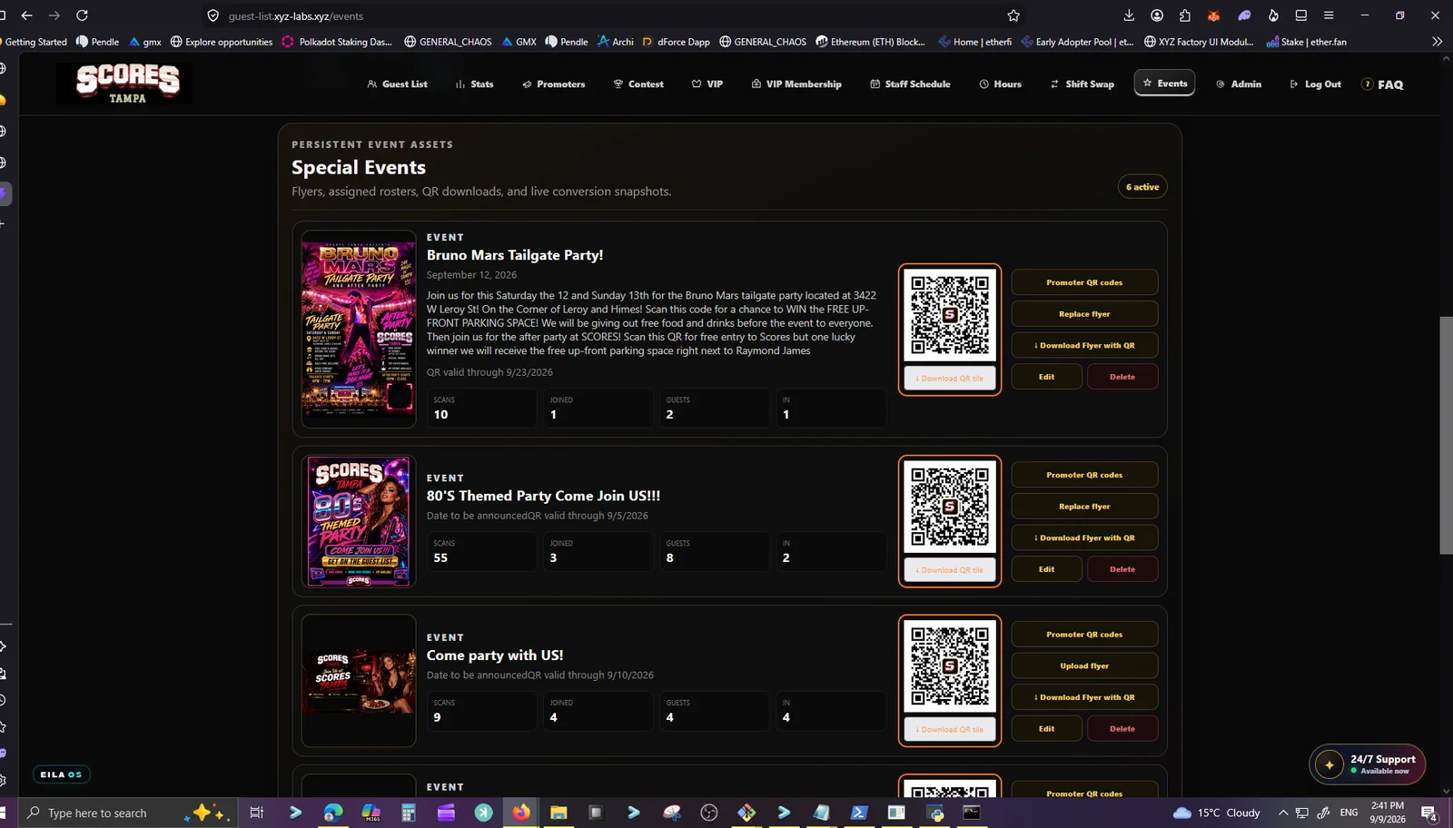The width and height of the screenshot is (1453, 828).
Task: Click the browser address bar URL
Action: 296,16
